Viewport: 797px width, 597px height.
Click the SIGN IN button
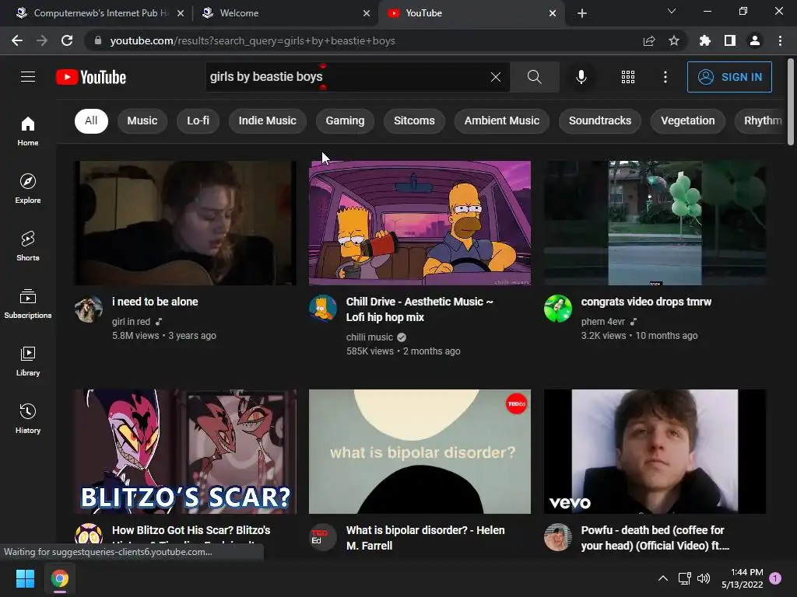[x=729, y=77]
